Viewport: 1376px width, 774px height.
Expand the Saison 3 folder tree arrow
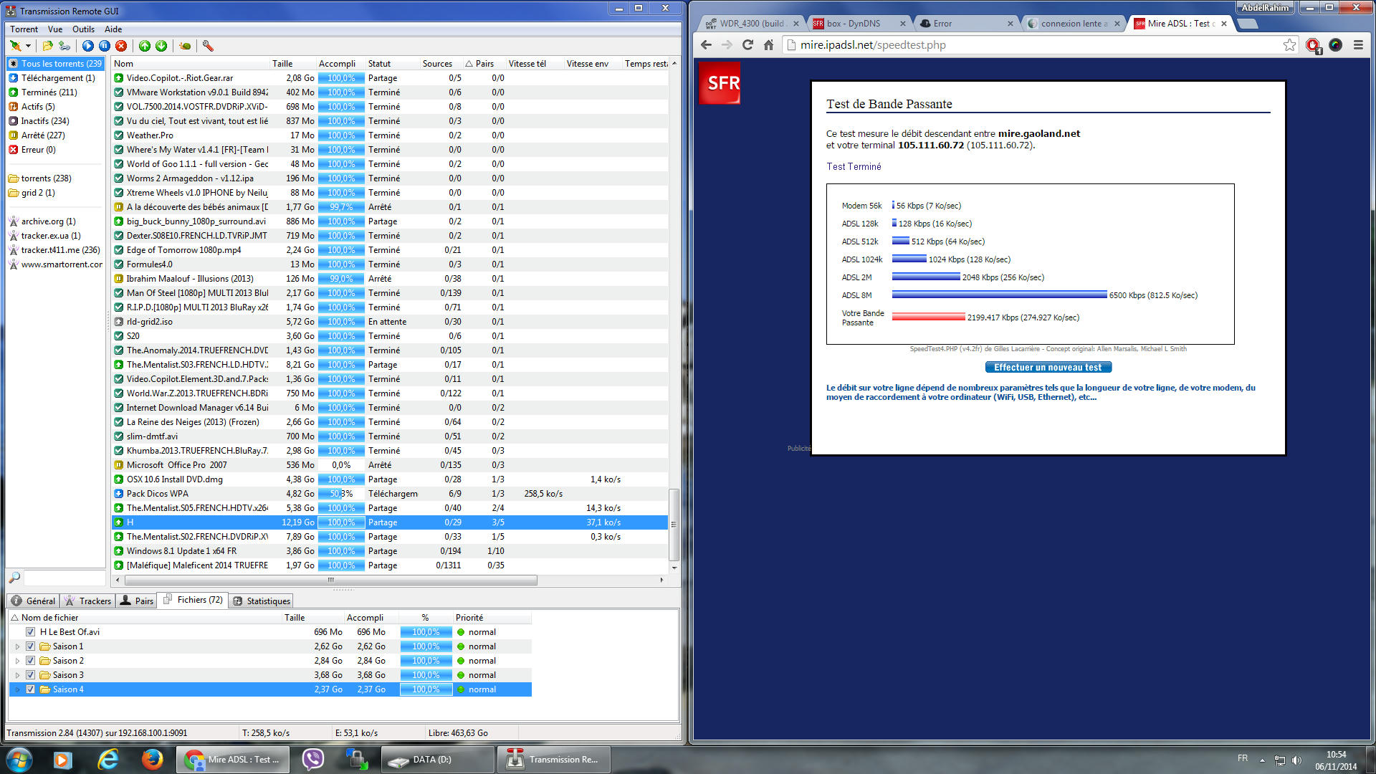(18, 675)
